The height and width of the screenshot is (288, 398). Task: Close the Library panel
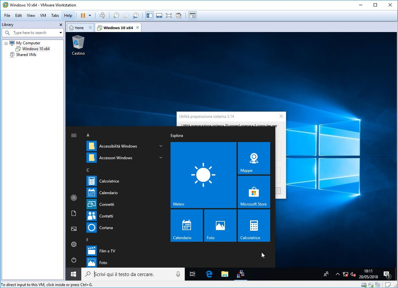click(61, 24)
